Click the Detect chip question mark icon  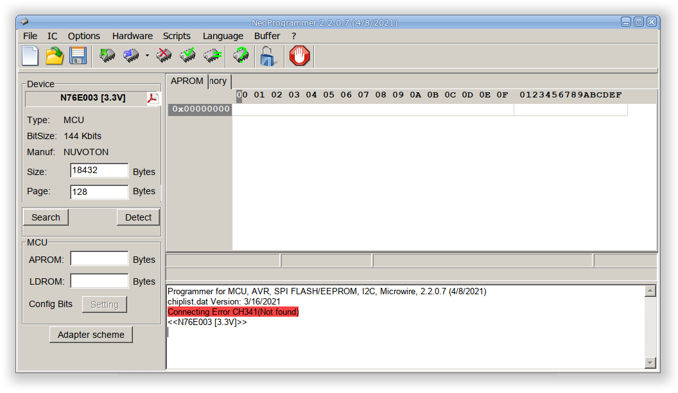(x=241, y=56)
